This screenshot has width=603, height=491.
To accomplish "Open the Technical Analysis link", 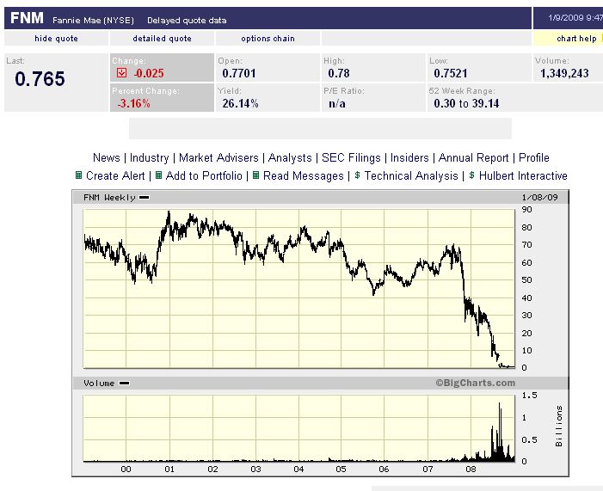I will coord(411,175).
